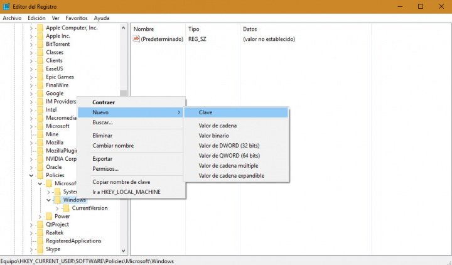Click the folder icon beside EaseUS
452x265 pixels.
(x=40, y=69)
